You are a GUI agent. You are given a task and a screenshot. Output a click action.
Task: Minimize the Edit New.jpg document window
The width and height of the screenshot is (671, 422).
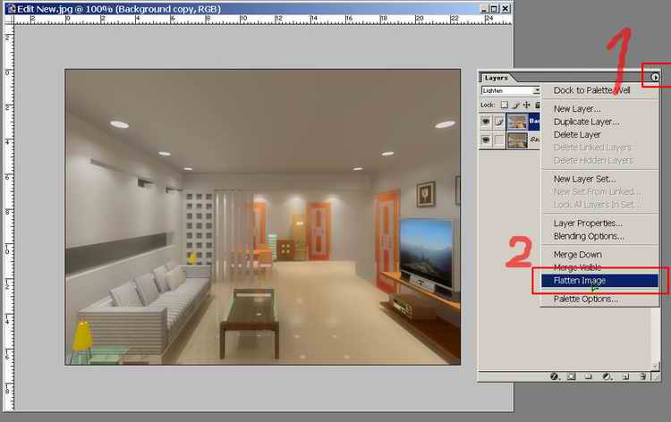[x=483, y=9]
